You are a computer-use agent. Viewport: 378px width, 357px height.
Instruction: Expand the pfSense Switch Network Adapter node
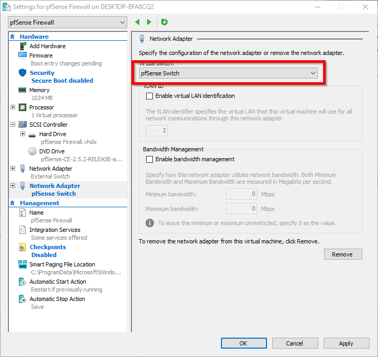[13, 186]
